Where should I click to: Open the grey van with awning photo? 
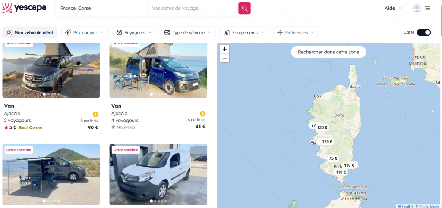pos(51,174)
